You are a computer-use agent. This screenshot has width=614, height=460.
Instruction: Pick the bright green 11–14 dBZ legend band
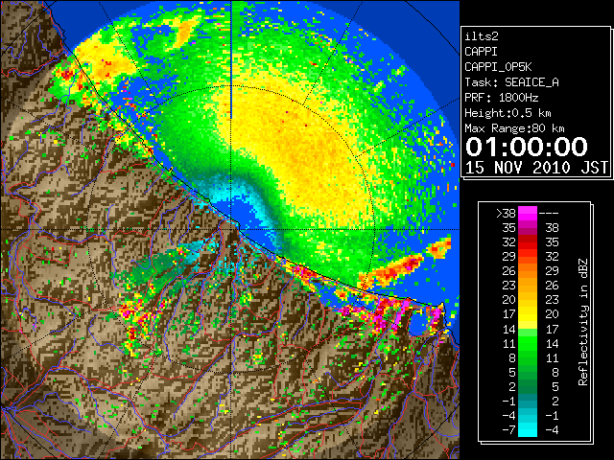click(528, 343)
